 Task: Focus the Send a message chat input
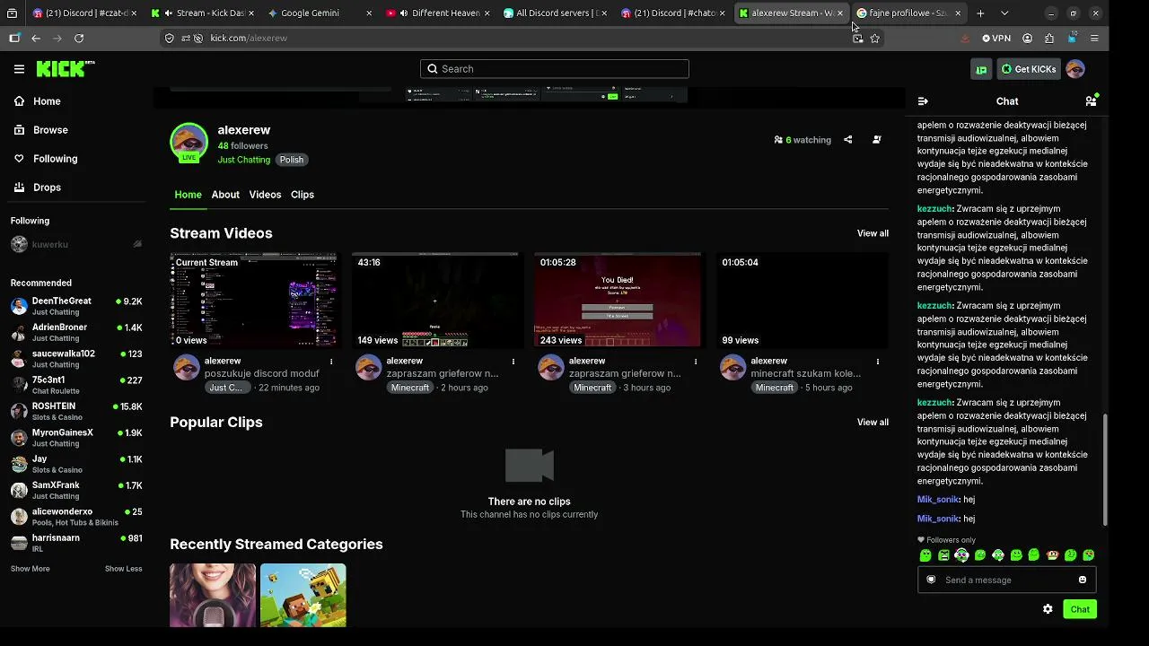(x=1005, y=580)
